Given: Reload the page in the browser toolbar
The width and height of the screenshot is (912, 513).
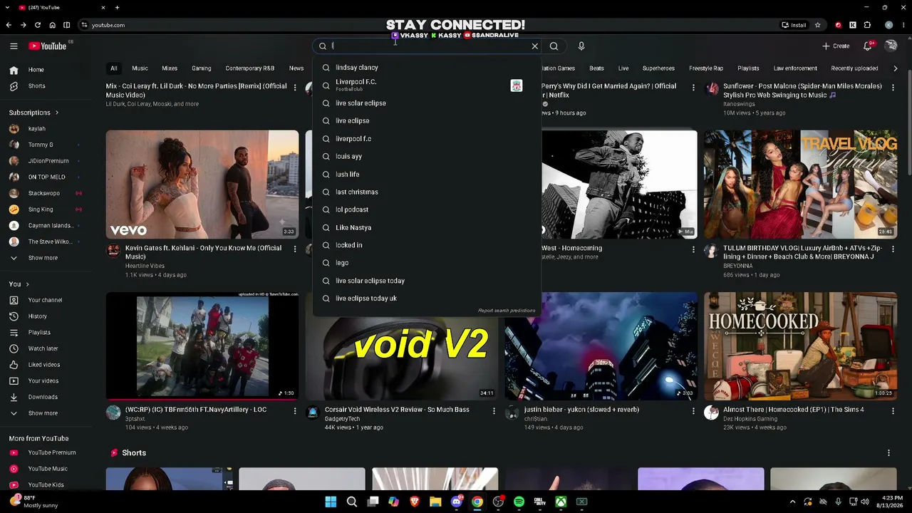Looking at the screenshot, I should [38, 25].
